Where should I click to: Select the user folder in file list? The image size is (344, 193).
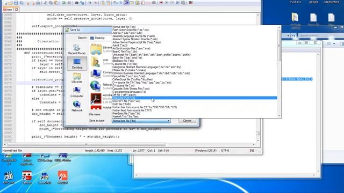pos(101,62)
